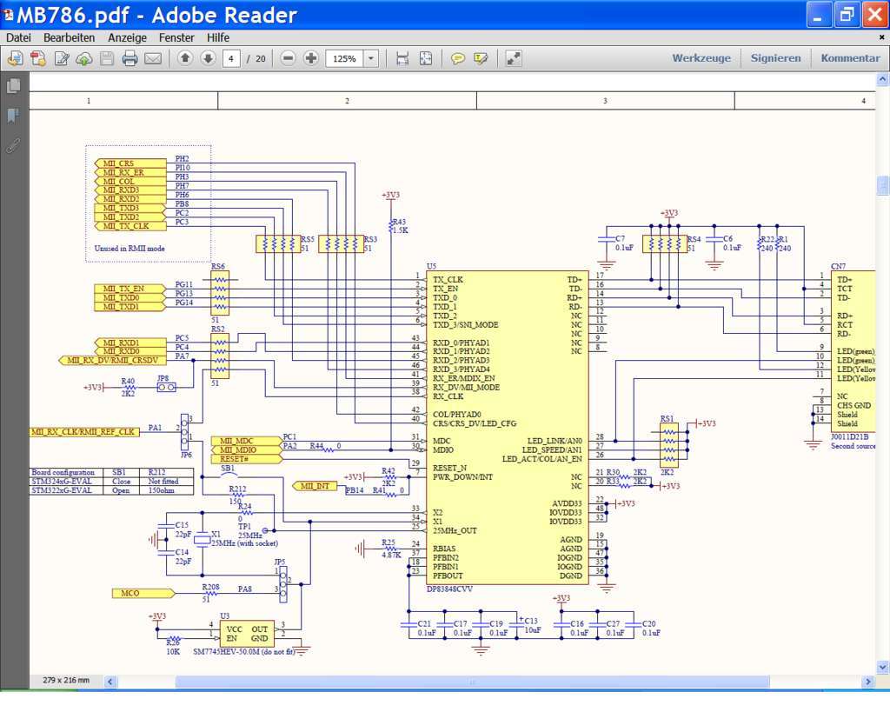Click the MII_TX_EN signal label
Image resolution: width=890 pixels, height=712 pixels.
[130, 289]
